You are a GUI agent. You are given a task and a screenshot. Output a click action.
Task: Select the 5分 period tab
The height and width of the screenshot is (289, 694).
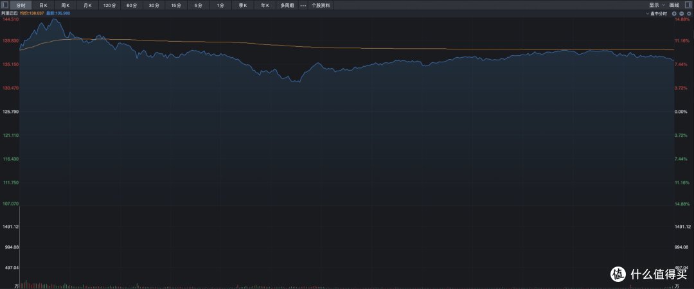[199, 5]
